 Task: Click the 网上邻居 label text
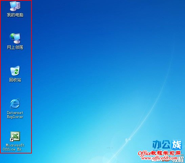pos(15,47)
